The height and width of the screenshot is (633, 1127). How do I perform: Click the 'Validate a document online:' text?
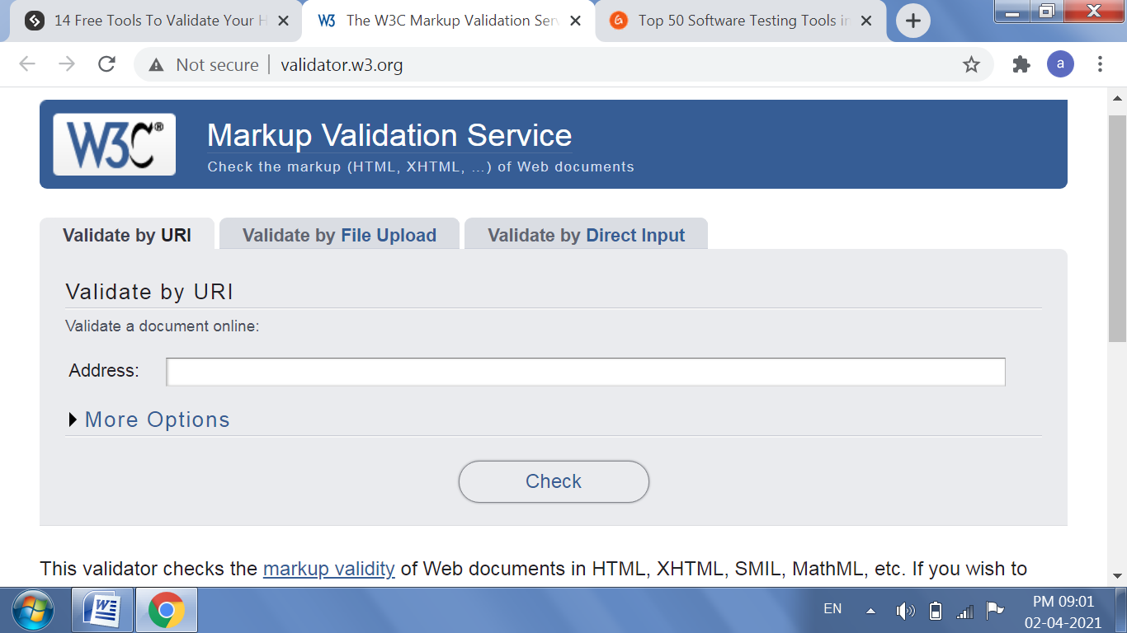click(x=163, y=326)
